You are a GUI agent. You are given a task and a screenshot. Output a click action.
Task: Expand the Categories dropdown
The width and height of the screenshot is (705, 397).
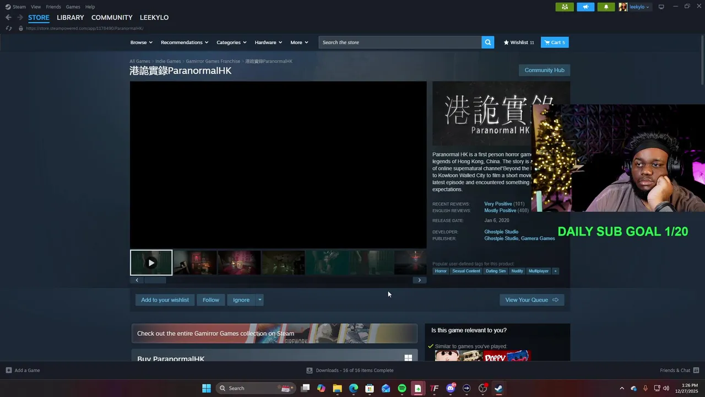[231, 42]
